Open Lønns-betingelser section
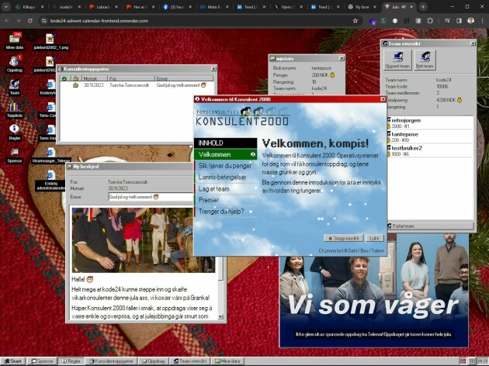 pyautogui.click(x=225, y=178)
